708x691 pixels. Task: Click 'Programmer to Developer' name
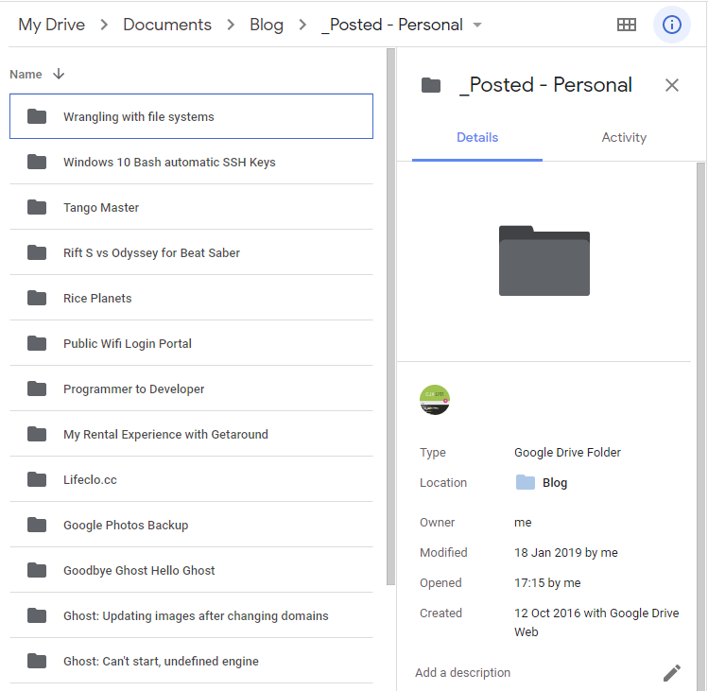tap(133, 389)
